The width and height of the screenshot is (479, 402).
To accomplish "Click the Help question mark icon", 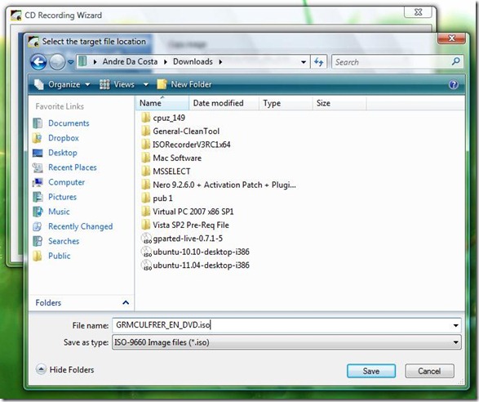I will point(454,84).
